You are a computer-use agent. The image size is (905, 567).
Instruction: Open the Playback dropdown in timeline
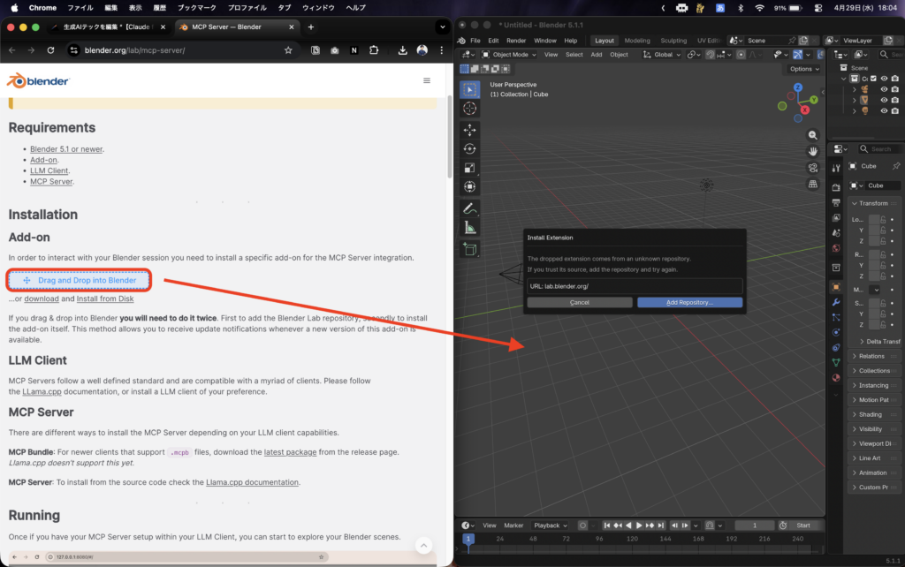click(549, 525)
